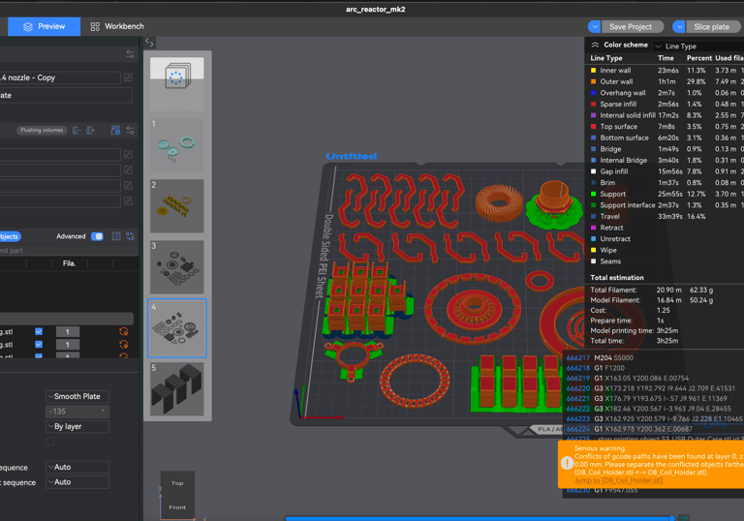Open filament settings sliders icon
The height and width of the screenshot is (521, 744).
coord(130,130)
